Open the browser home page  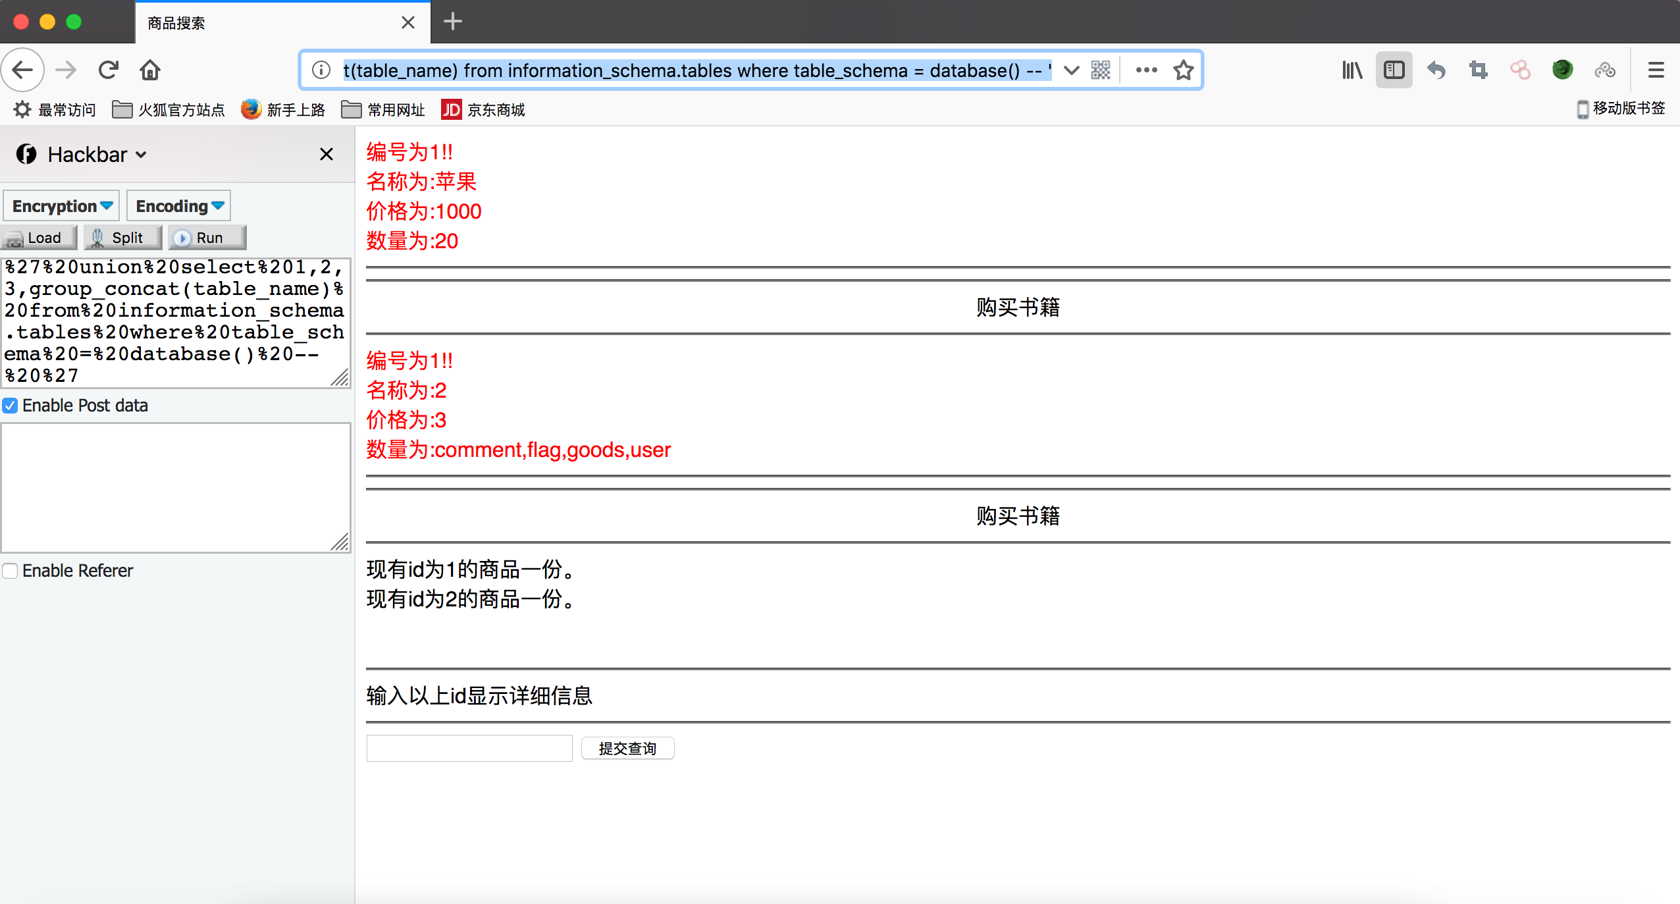[150, 70]
